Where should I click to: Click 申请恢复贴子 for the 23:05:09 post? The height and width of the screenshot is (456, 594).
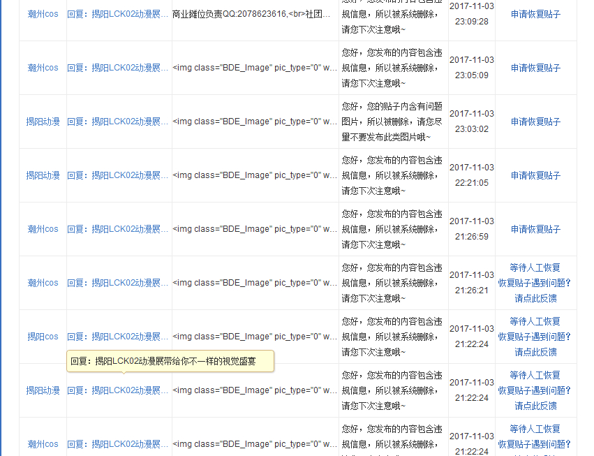coord(535,68)
